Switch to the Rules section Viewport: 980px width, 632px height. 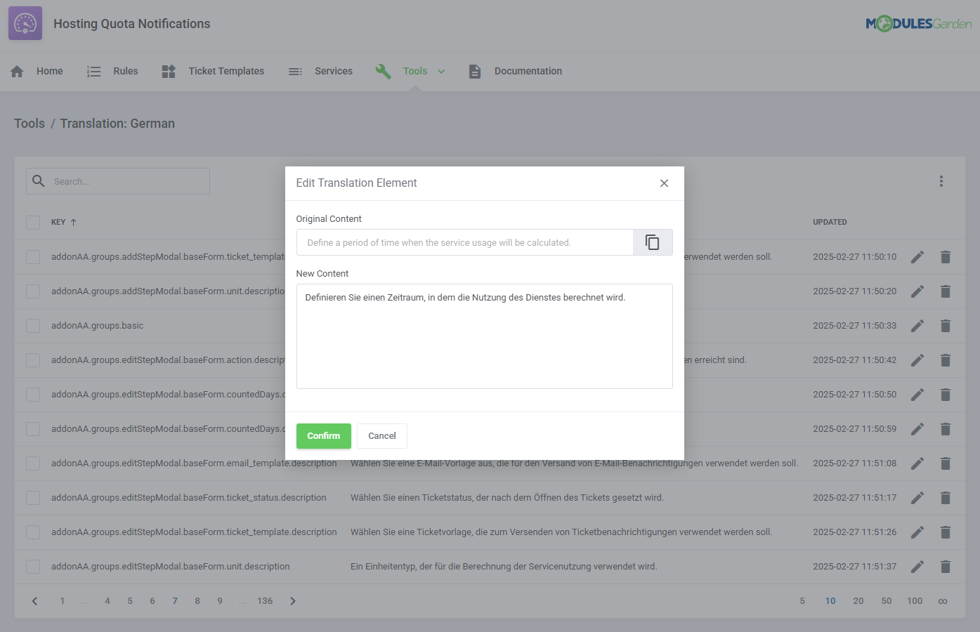click(125, 71)
